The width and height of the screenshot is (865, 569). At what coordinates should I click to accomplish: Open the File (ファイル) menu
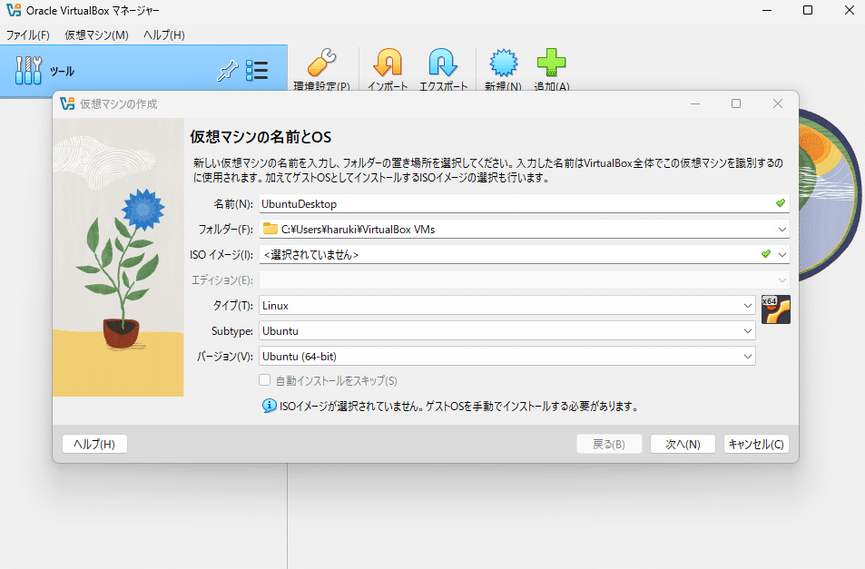(x=27, y=34)
